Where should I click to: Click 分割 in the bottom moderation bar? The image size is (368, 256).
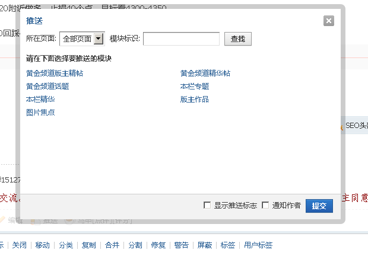tap(135, 245)
